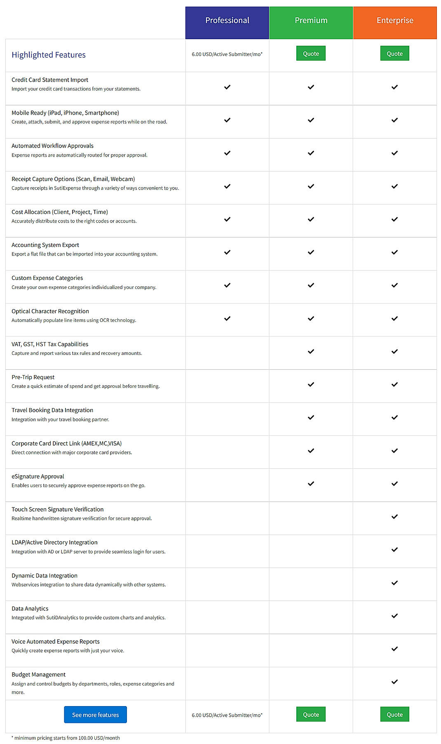Select the Enterprise column header
441x744 pixels.
click(x=394, y=20)
